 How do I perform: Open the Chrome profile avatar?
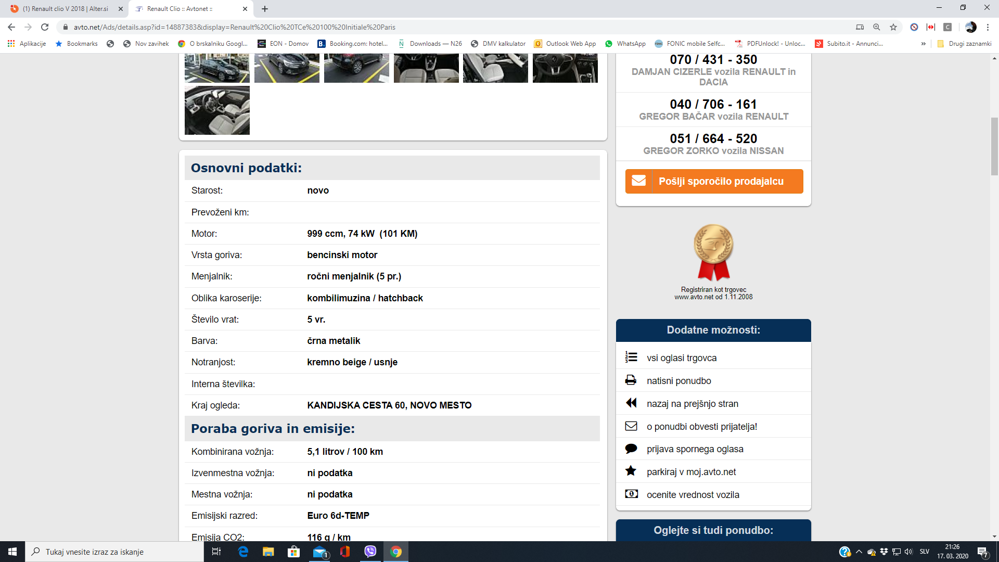pos(971,27)
